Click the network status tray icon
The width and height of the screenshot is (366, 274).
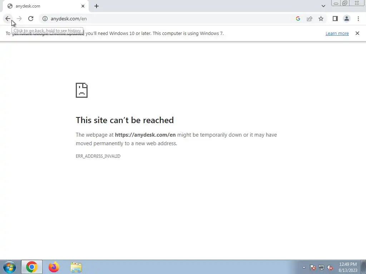tap(321, 267)
